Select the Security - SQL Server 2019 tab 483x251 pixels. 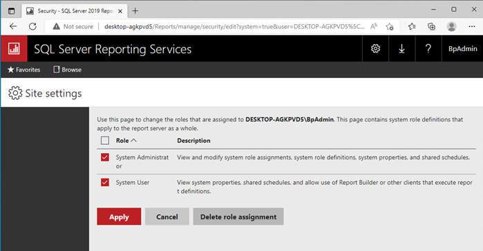pyautogui.click(x=74, y=11)
